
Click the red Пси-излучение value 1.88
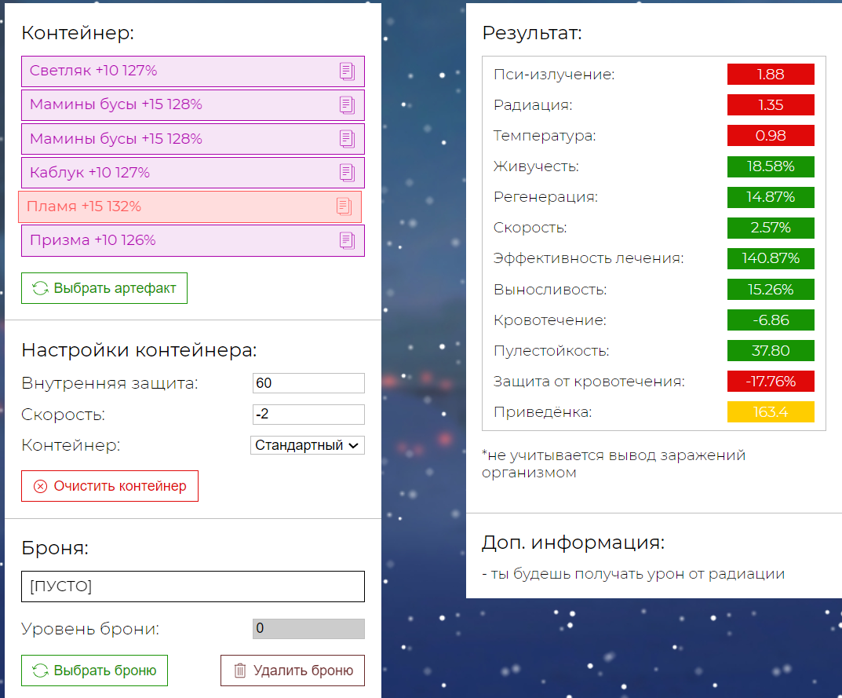(770, 75)
